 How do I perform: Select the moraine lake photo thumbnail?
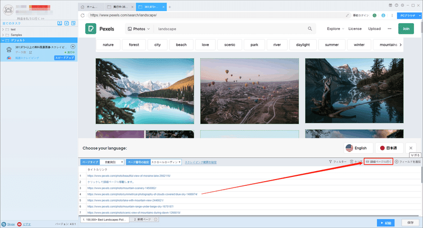coord(145,91)
